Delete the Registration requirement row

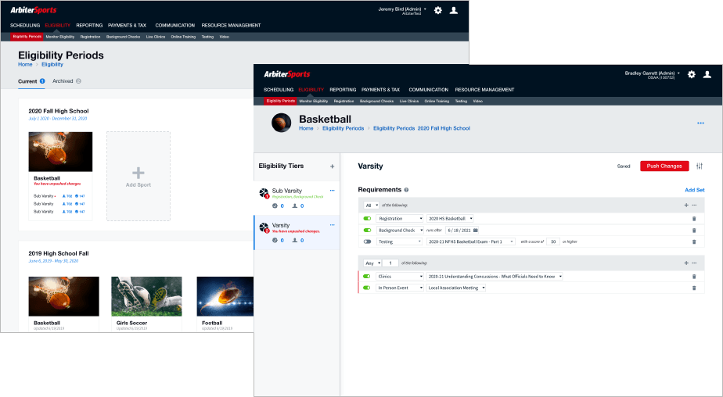tap(694, 219)
